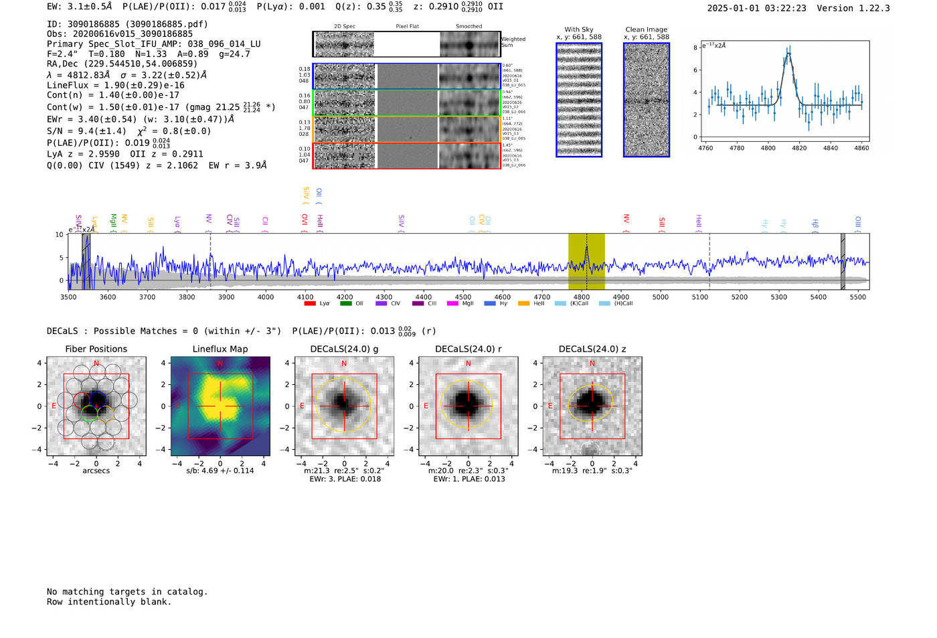This screenshot has width=937, height=638.
Task: Click the Hβ line label above the spectrum
Action: [x=815, y=224]
